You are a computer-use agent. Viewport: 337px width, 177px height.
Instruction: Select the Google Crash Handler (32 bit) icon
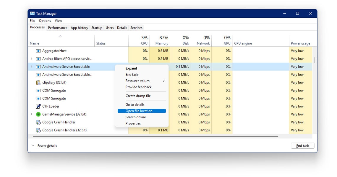[39, 130]
